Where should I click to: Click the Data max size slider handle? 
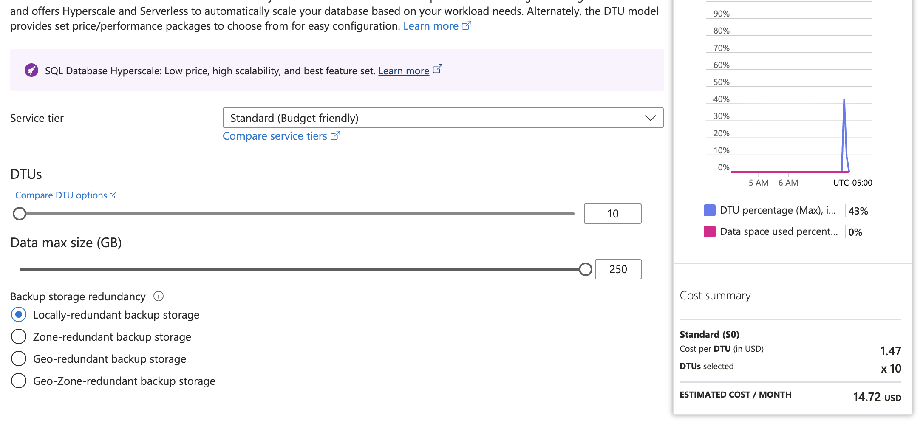[586, 269]
